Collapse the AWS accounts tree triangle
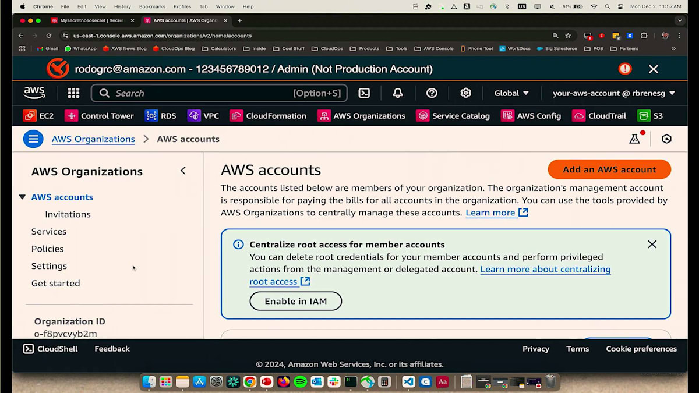This screenshot has height=393, width=699. (x=22, y=197)
